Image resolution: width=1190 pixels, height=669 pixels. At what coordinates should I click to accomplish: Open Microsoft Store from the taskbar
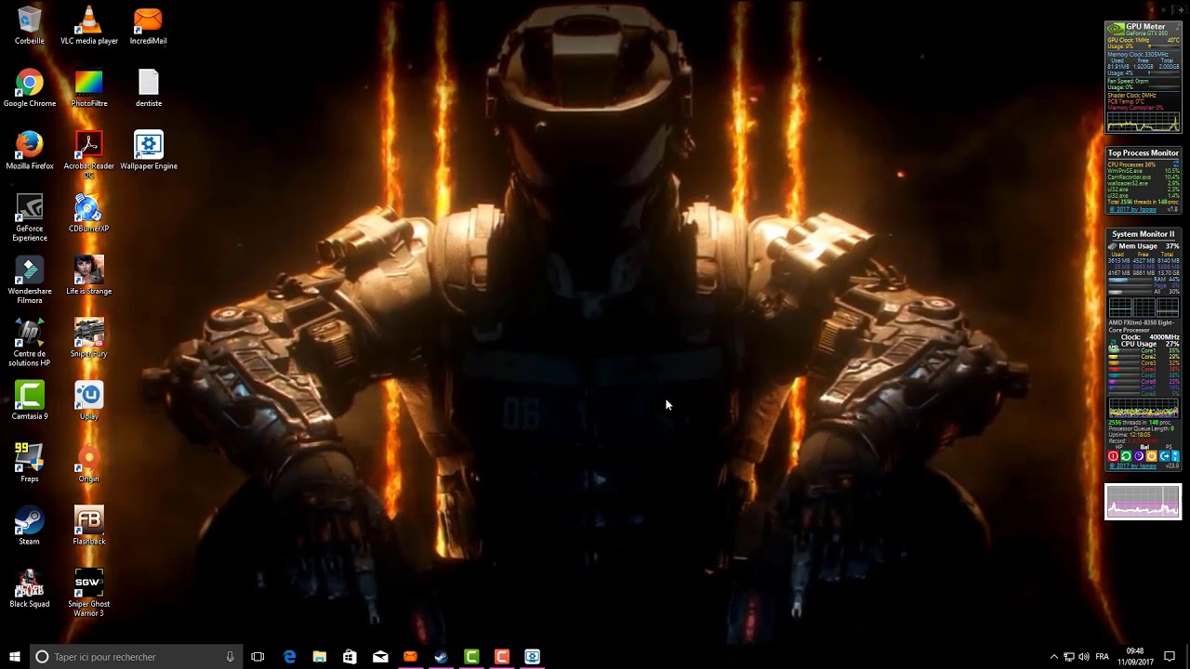(x=350, y=657)
